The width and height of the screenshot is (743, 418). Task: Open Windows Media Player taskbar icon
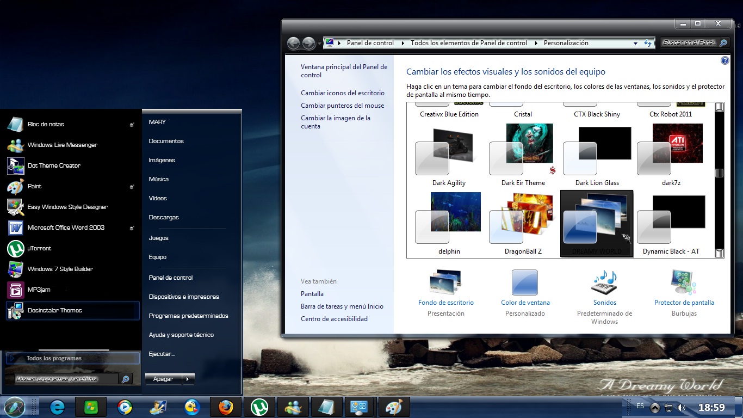coord(125,407)
